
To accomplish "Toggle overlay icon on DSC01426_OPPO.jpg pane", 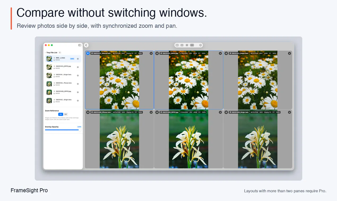I will (157, 112).
